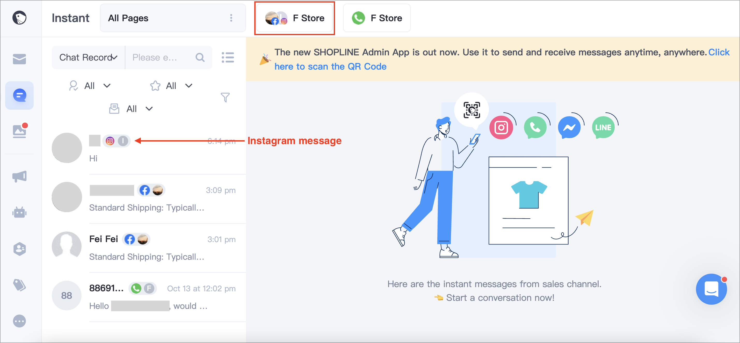Image resolution: width=740 pixels, height=343 pixels.
Task: Click the F badge on 88691 conversation
Action: click(x=149, y=288)
